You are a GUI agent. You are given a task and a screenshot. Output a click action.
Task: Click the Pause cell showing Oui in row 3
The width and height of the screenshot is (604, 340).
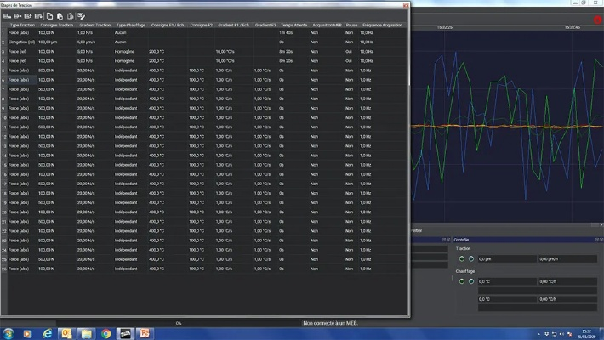click(x=350, y=51)
